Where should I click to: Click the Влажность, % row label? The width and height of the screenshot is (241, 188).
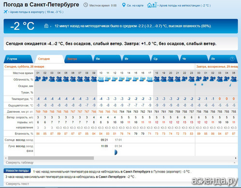[x=24, y=134]
